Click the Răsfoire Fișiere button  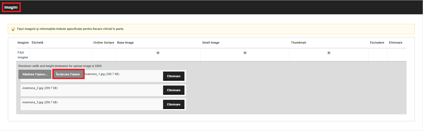[x=35, y=74]
